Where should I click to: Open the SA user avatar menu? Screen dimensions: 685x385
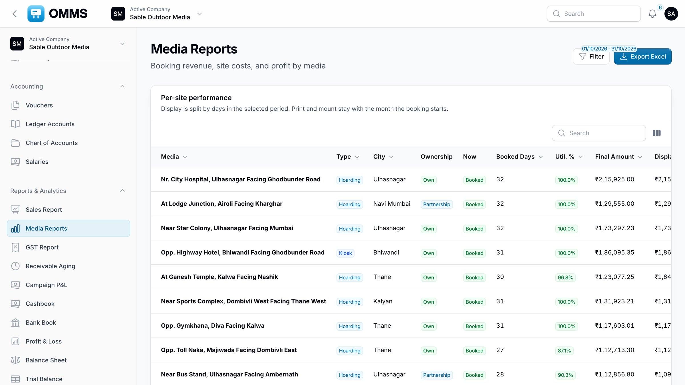coord(671,14)
